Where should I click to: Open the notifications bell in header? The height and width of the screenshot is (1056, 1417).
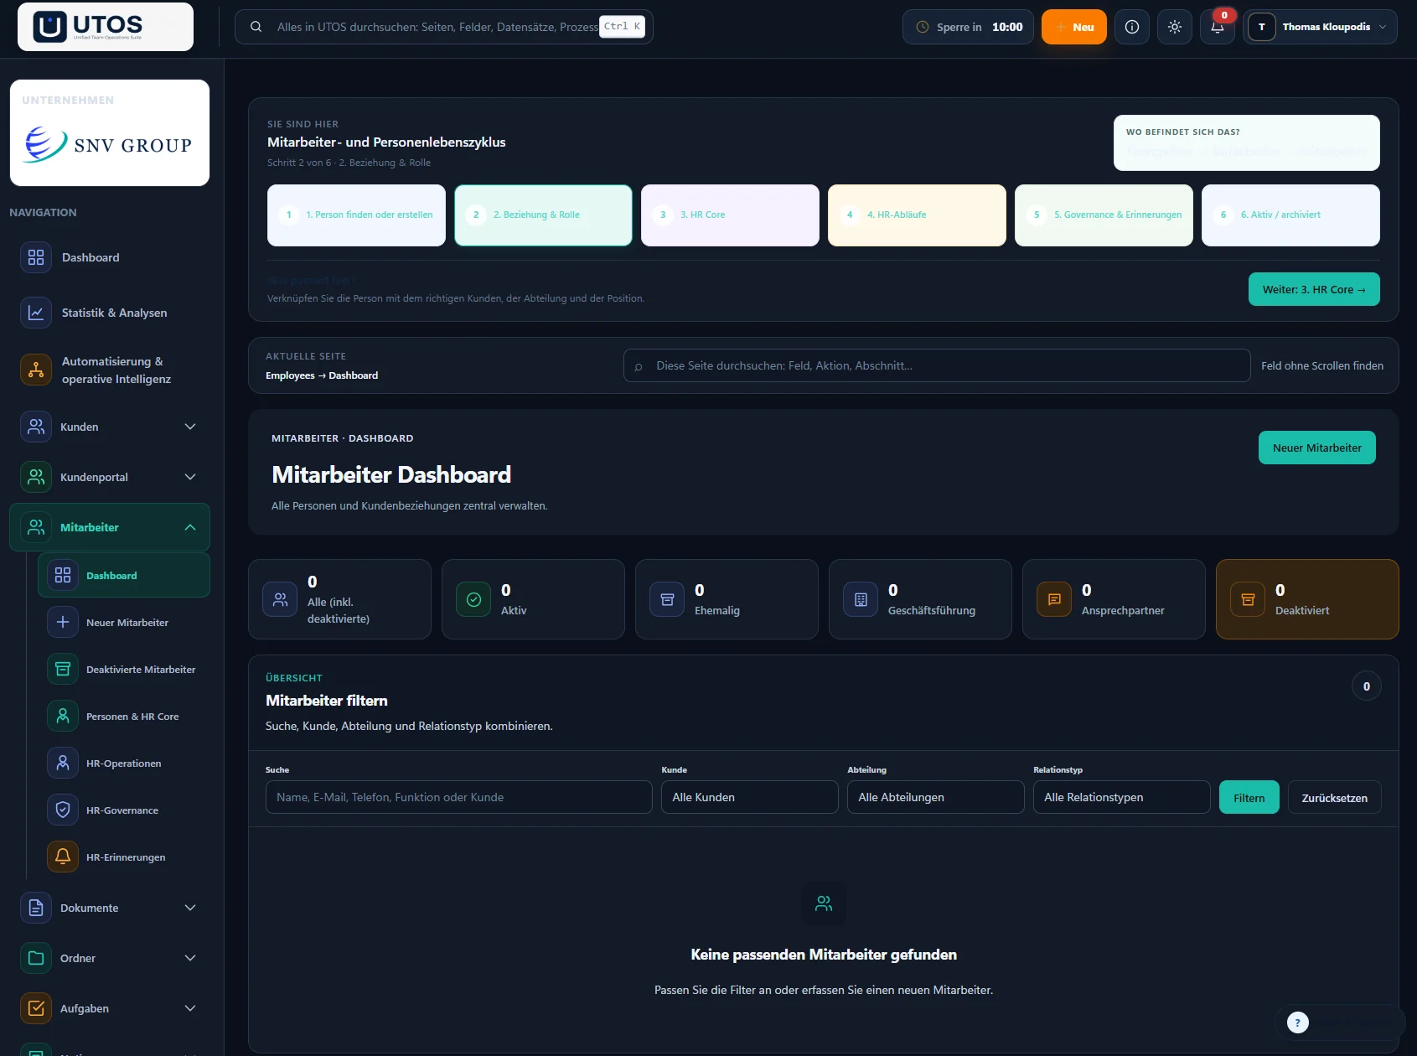pyautogui.click(x=1218, y=27)
